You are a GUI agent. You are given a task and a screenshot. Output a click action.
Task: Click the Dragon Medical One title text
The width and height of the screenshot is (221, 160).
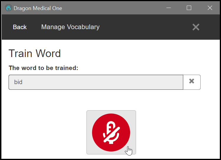coord(38,8)
